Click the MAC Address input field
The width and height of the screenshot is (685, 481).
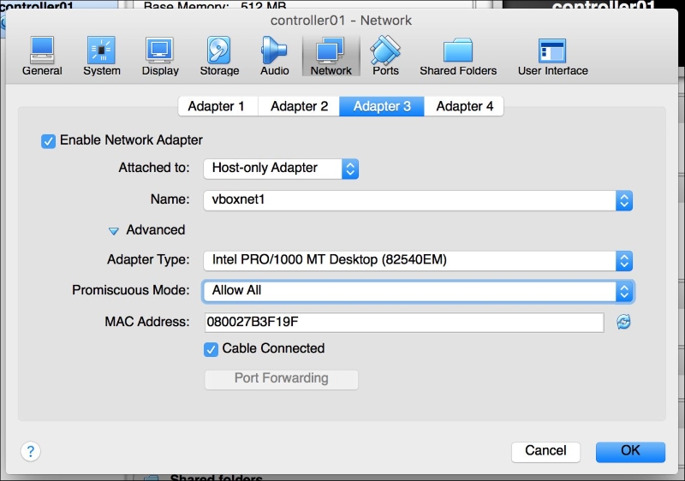coord(404,322)
